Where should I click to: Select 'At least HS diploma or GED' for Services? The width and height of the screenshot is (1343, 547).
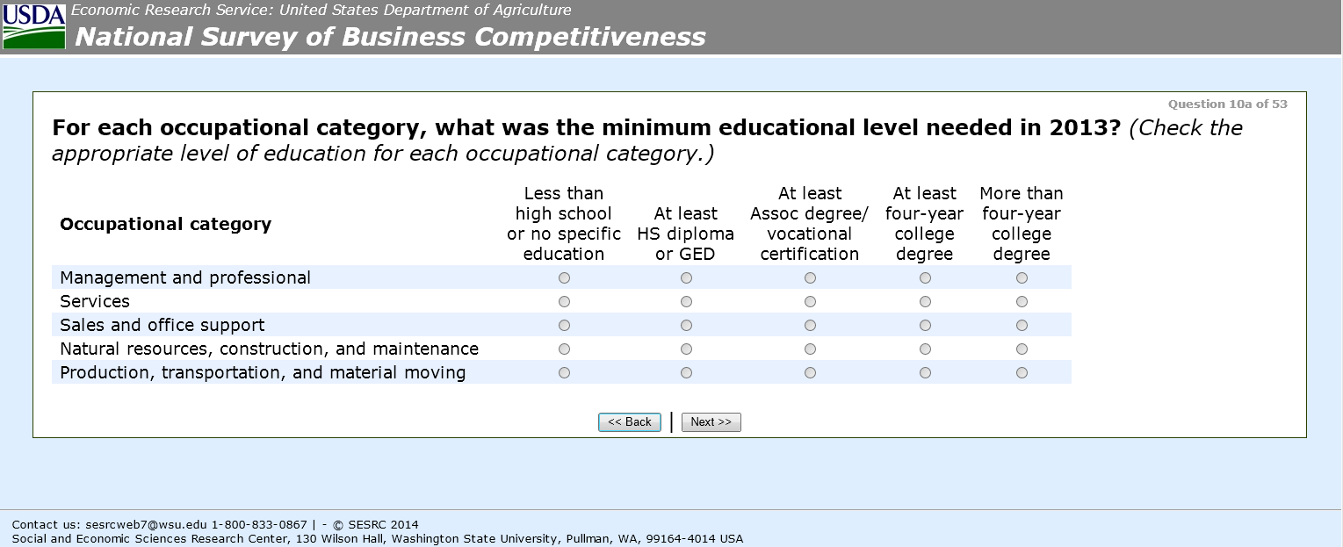(686, 302)
